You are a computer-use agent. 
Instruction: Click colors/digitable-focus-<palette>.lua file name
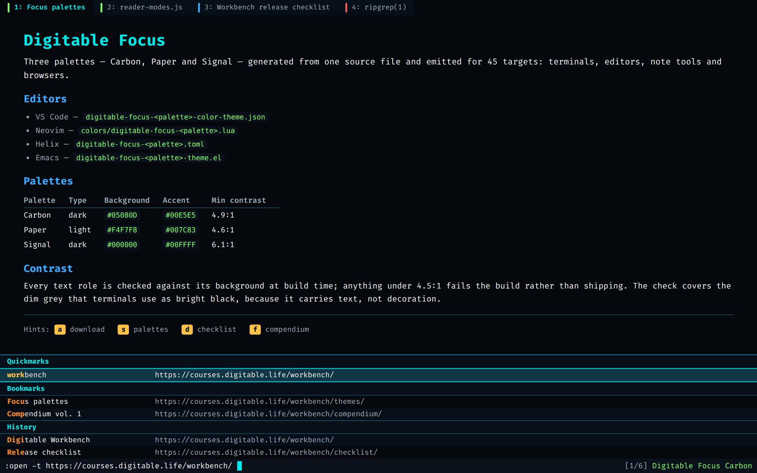point(158,131)
